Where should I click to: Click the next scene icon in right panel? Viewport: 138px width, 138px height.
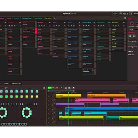134,36
